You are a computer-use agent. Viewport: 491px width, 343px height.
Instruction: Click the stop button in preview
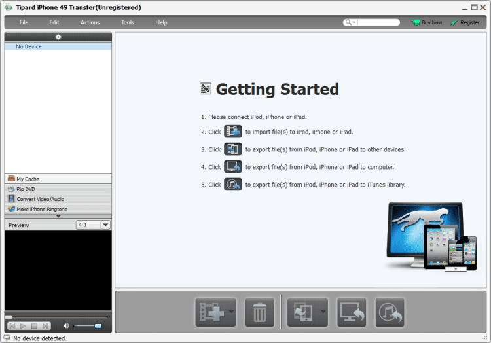tap(34, 326)
